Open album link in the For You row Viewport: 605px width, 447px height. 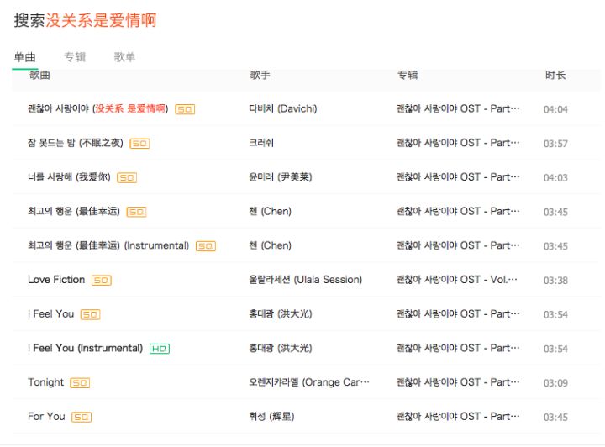coord(458,417)
